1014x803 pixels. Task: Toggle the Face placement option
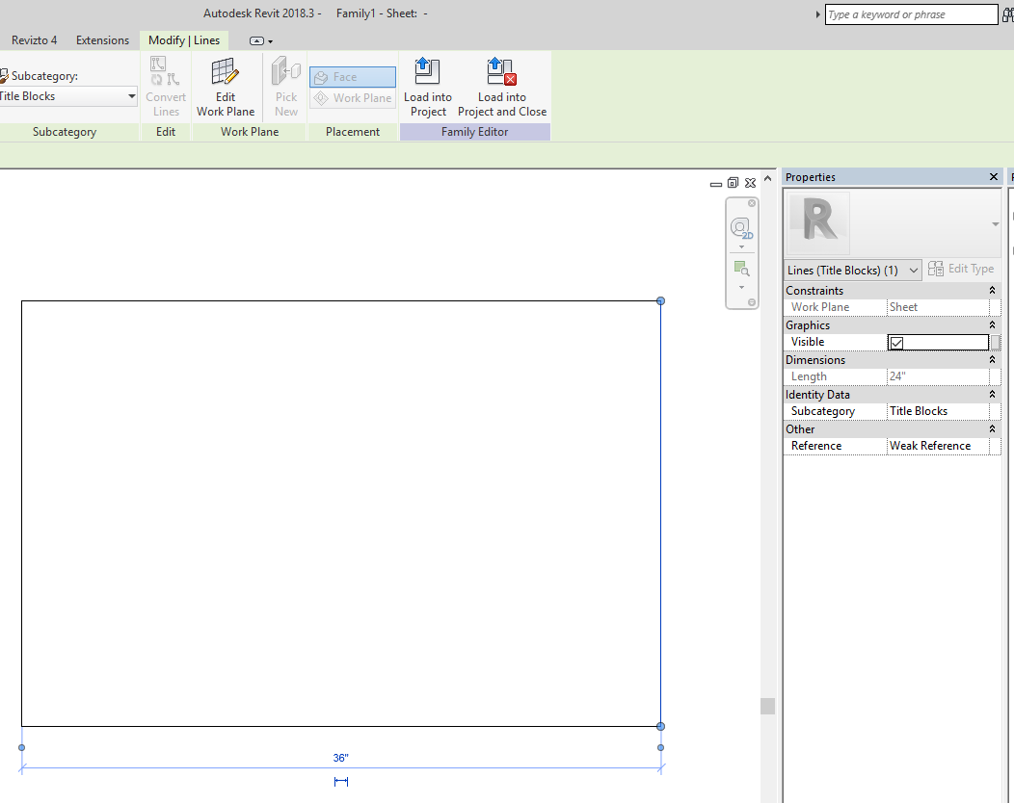pyautogui.click(x=353, y=77)
